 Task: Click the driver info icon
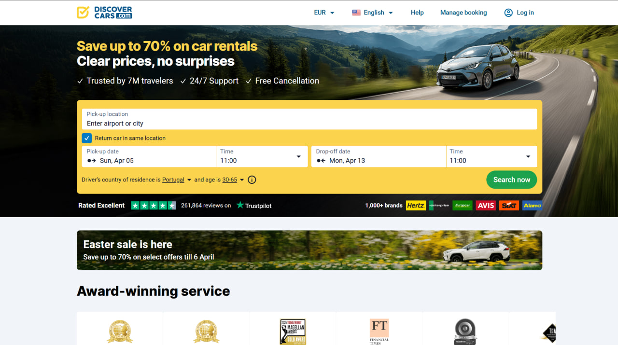pyautogui.click(x=252, y=179)
